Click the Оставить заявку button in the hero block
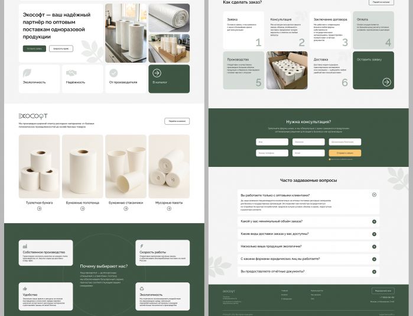This screenshot has height=316, width=413. click(34, 49)
